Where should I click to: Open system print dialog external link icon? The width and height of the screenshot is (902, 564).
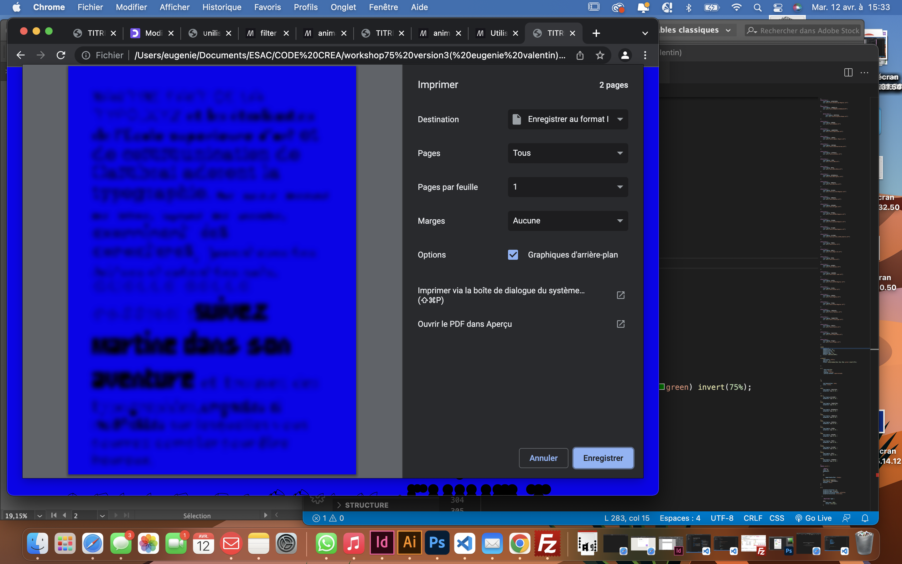coord(620,295)
